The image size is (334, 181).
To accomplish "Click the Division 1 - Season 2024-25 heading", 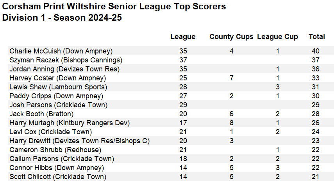I will (x=62, y=18).
